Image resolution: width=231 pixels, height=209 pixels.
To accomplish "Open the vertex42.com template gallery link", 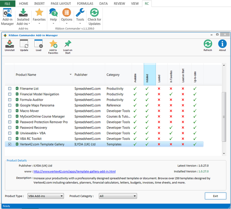I will (x=75, y=171).
